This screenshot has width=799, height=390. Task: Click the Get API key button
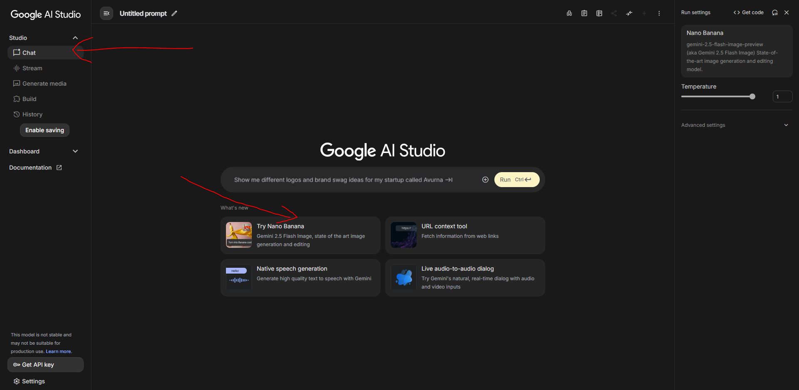tap(45, 364)
